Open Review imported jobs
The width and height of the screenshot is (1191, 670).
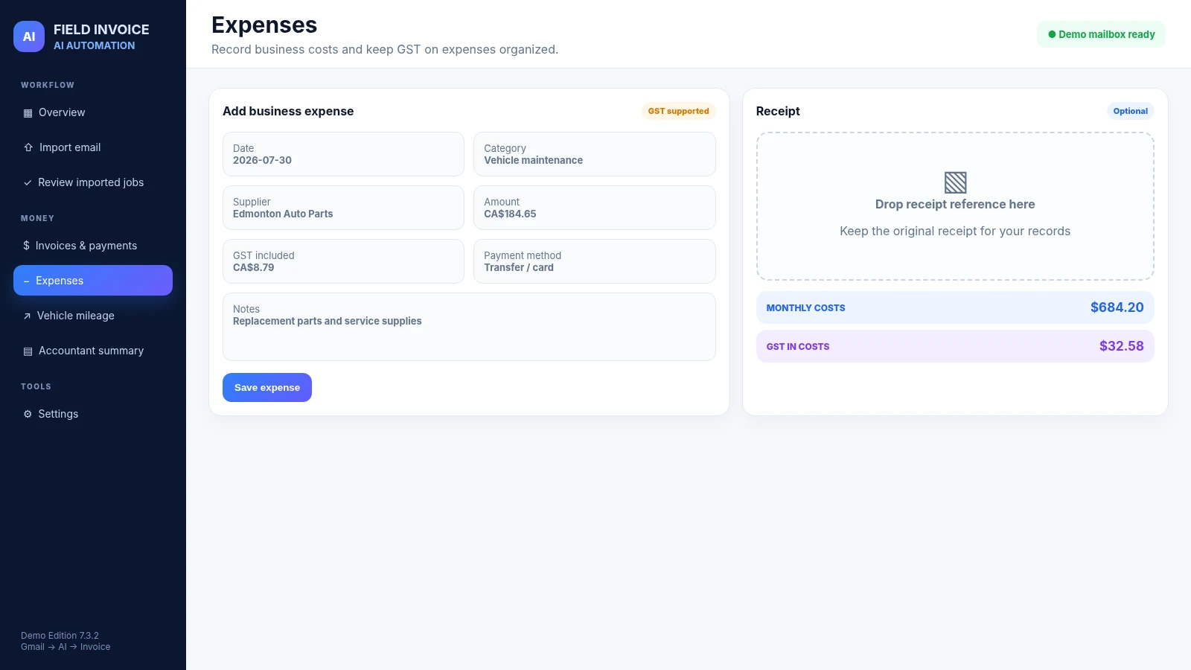coord(93,182)
